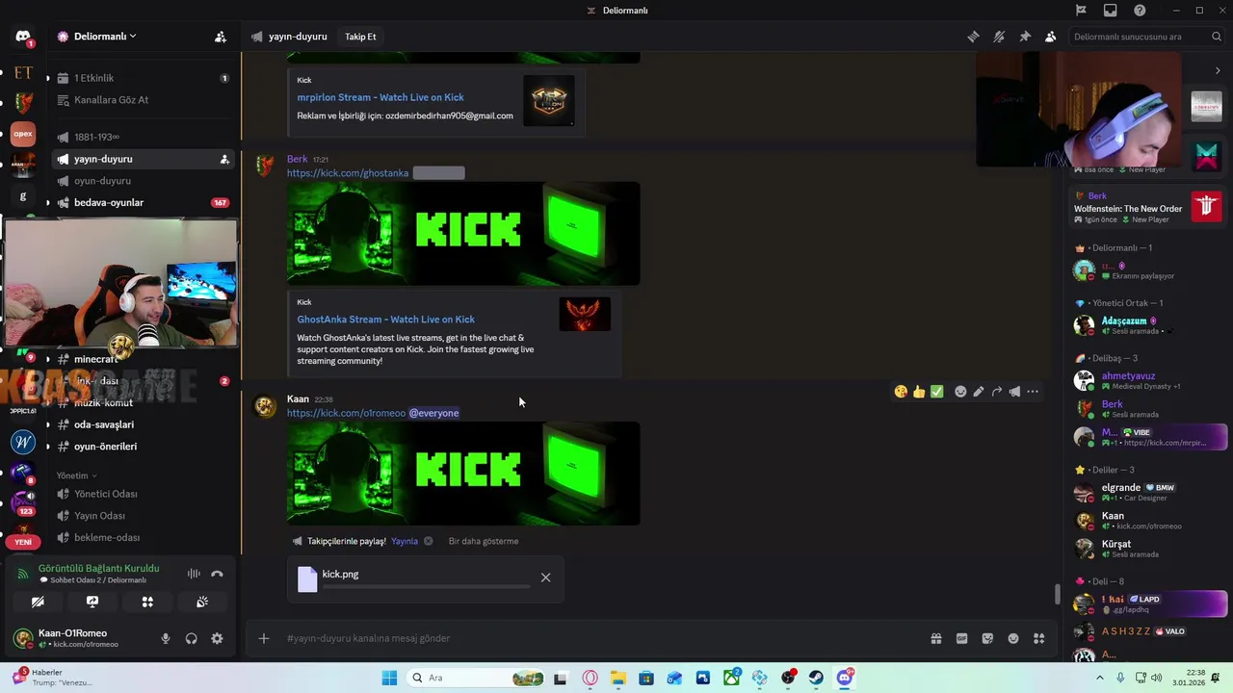This screenshot has width=1233, height=693.
Task: Expand the Deliormanlı server name dropdown
Action: coord(105,37)
